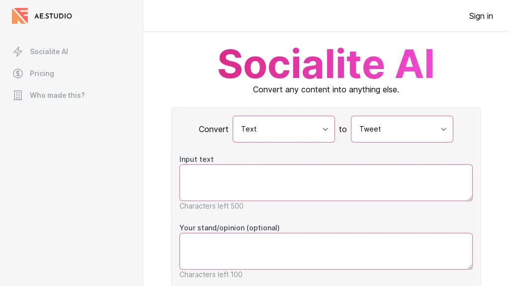Click the AE Studio orange logo icon

20,16
